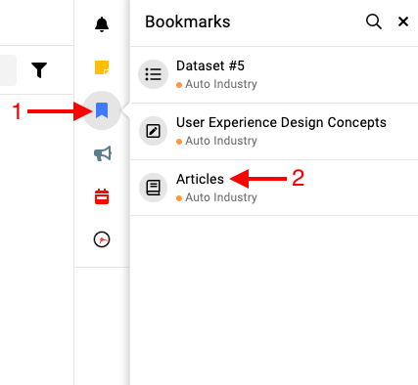Click the book icon beside Articles
418x385 pixels.
point(153,188)
